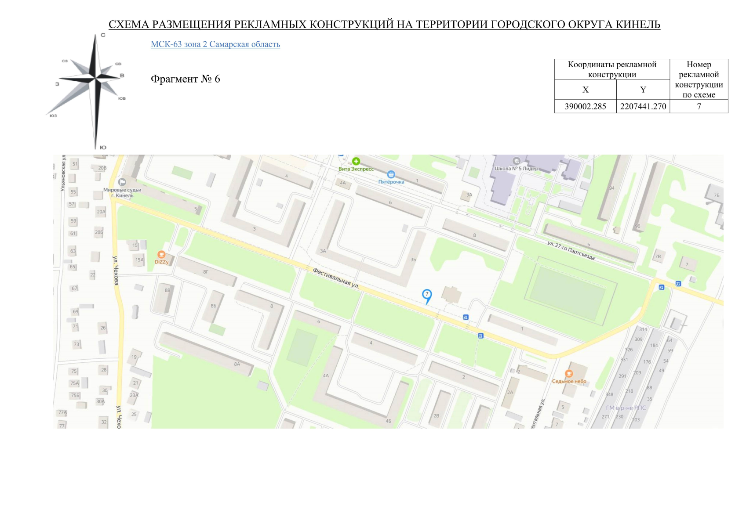The image size is (746, 527).
Task: Click the green stadium field on map
Action: tap(566, 292)
